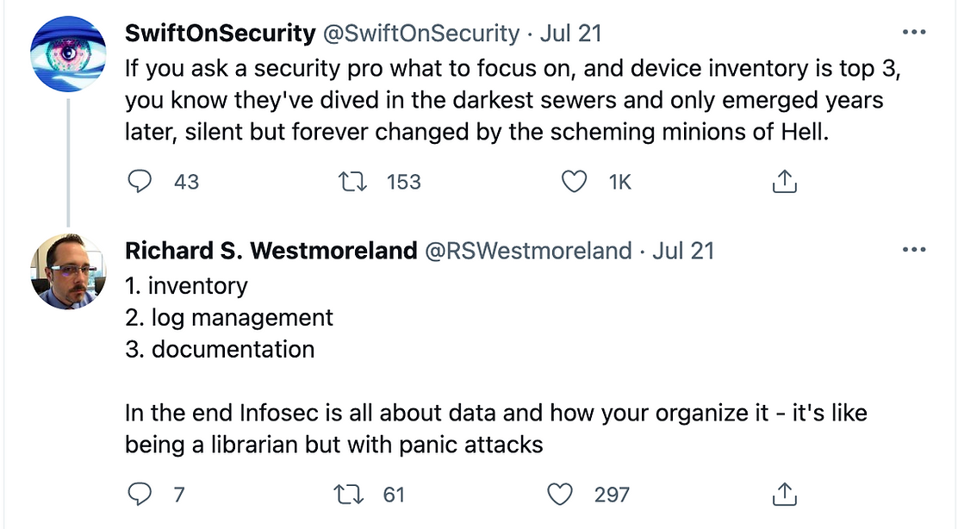958x529 pixels.
Task: Retweet Richard S. Westmoreland's reply
Action: (348, 495)
